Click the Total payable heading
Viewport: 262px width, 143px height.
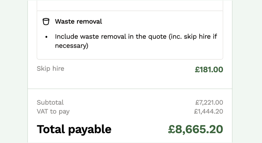[74, 129]
